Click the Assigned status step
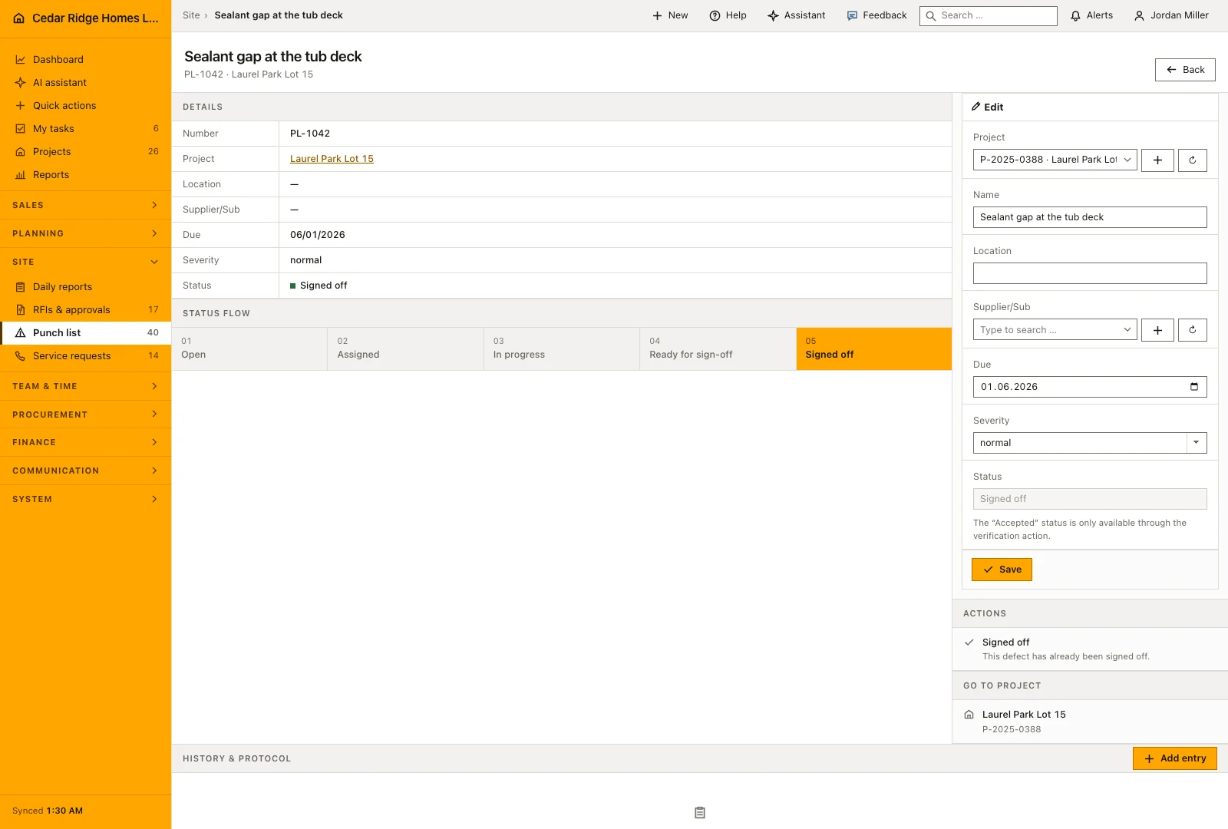1228x829 pixels. click(x=405, y=349)
